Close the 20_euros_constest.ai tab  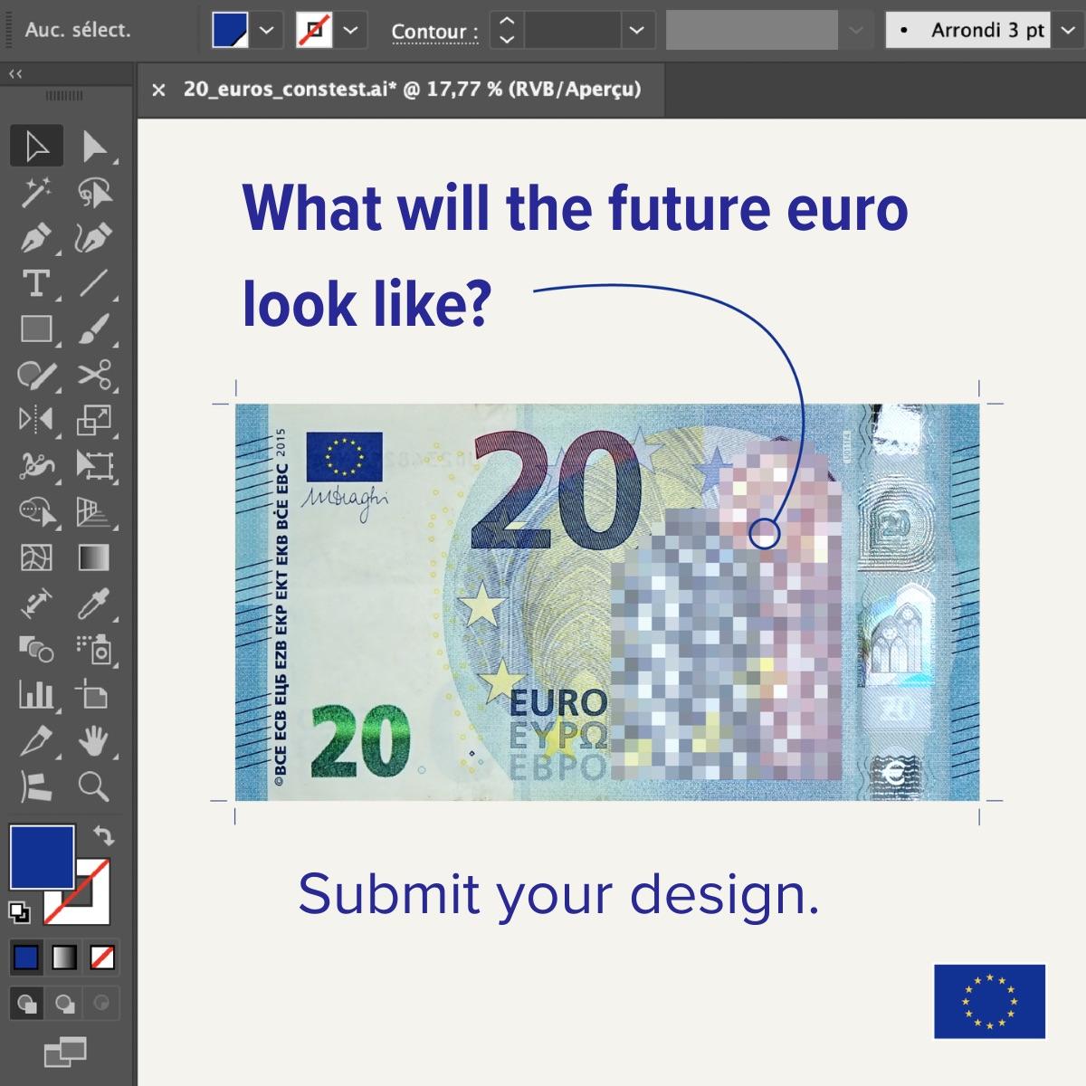[159, 90]
